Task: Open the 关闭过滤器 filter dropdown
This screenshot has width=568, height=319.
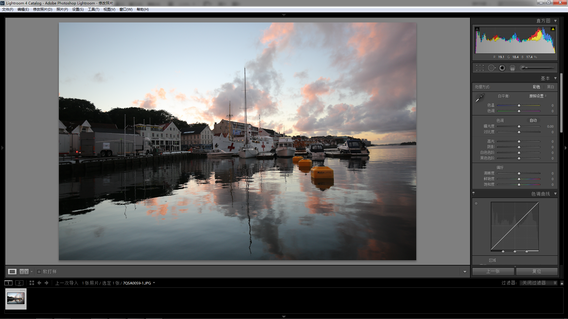Action: (x=538, y=283)
